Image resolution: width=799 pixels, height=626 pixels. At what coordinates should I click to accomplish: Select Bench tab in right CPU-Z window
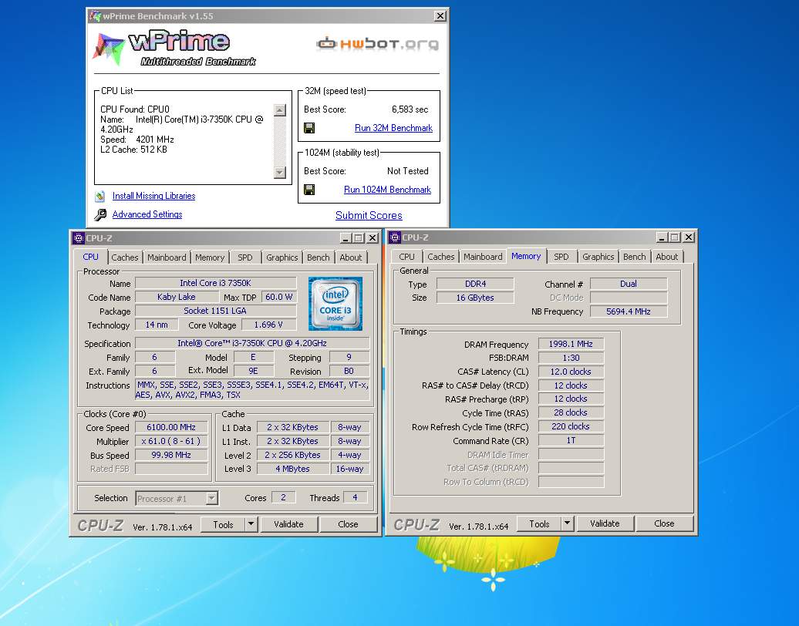(x=635, y=257)
